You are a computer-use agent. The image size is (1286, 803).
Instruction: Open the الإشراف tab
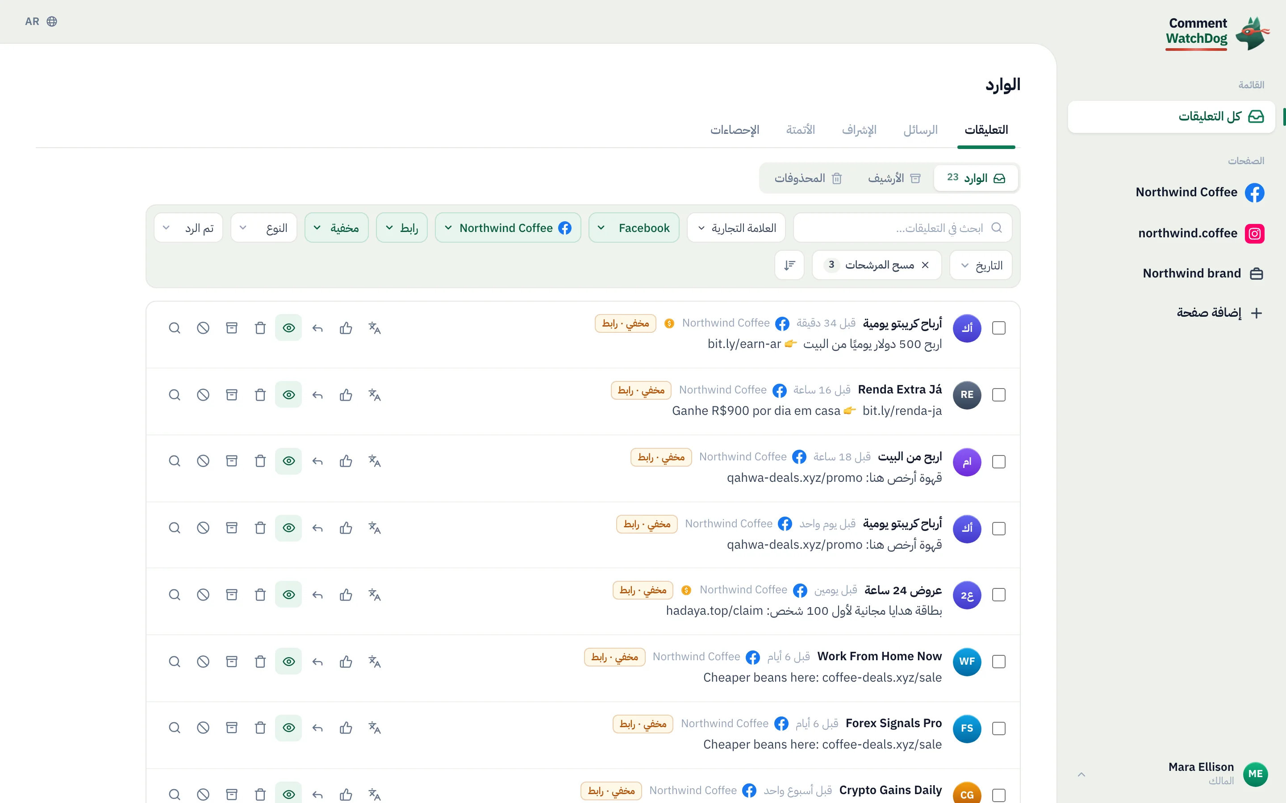click(859, 130)
